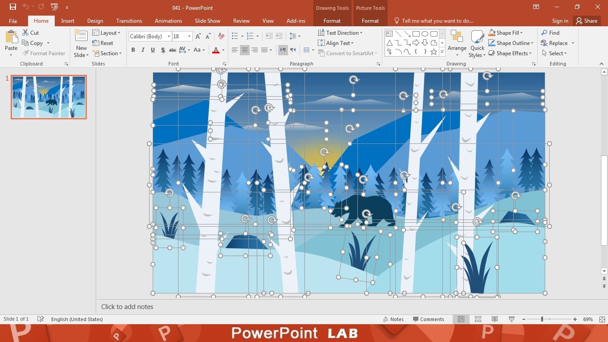
Task: Open the Drawing Tools Format tab
Action: [x=332, y=21]
